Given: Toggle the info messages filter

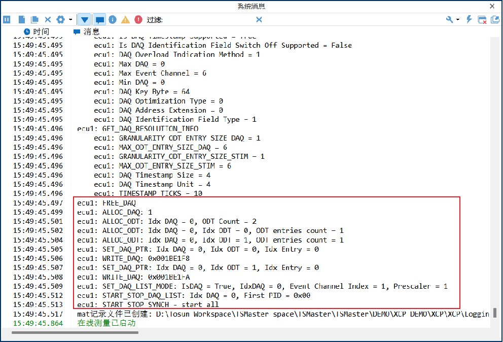Looking at the screenshot, I should [113, 19].
